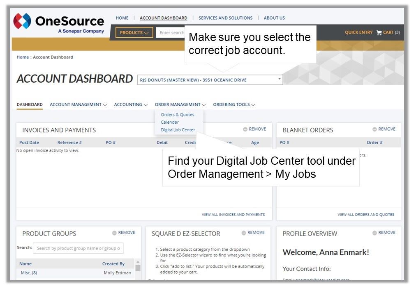Click the OneSource logo
Screen dimensions: 416x295
click(x=59, y=23)
